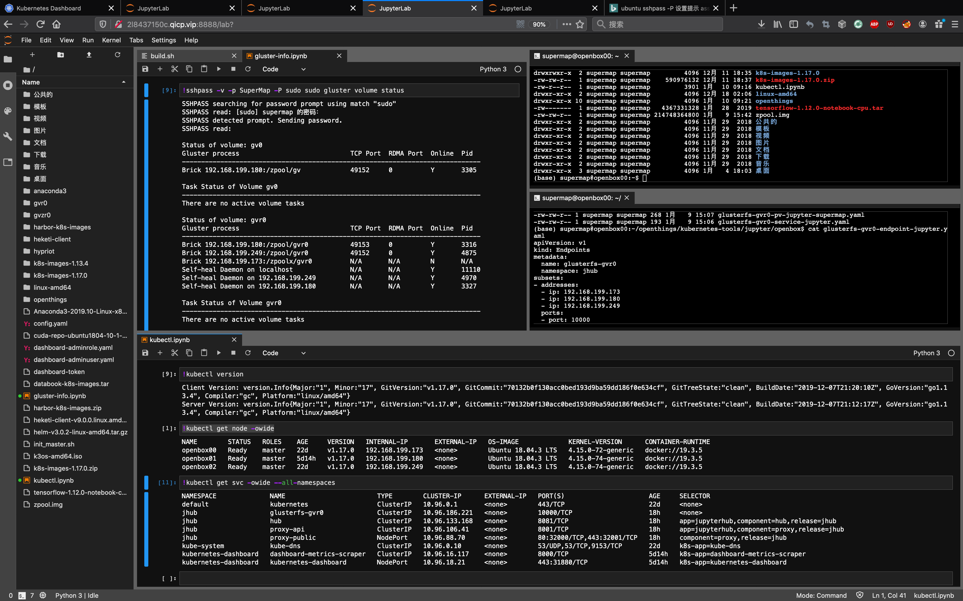Toggle sort order on Name column header
Viewport: 963px width, 601px height.
(x=74, y=82)
